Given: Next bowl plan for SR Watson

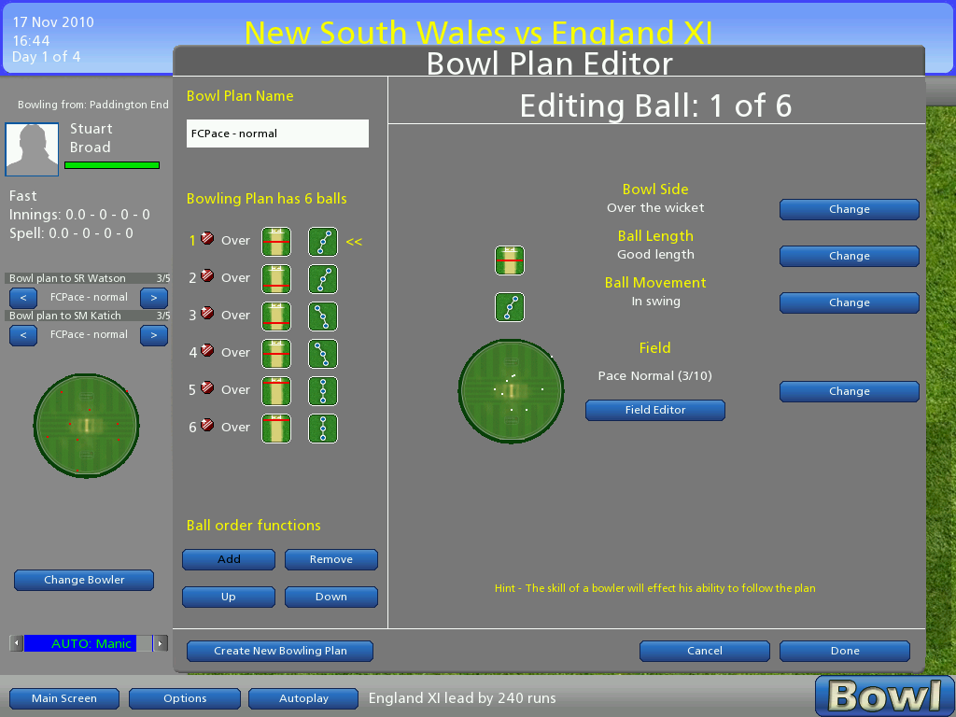Looking at the screenshot, I should tap(154, 298).
